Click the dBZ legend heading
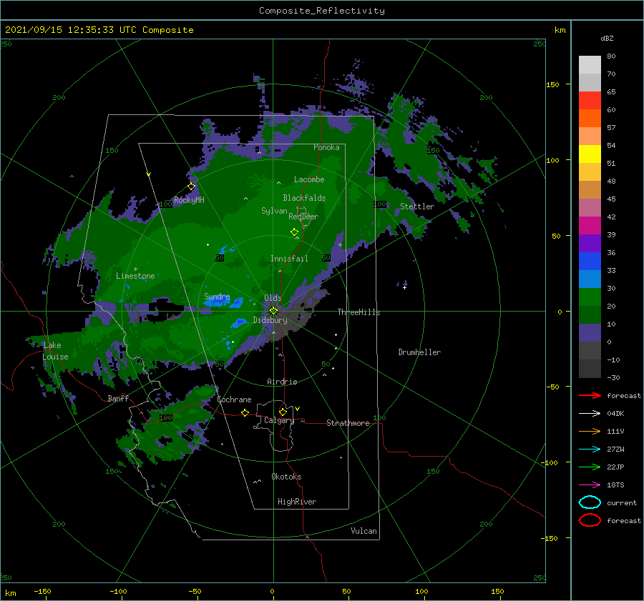The image size is (644, 601). point(607,38)
